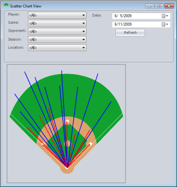Select the 6/11/2009 end date field
This screenshot has height=187, width=177.
[141, 24]
